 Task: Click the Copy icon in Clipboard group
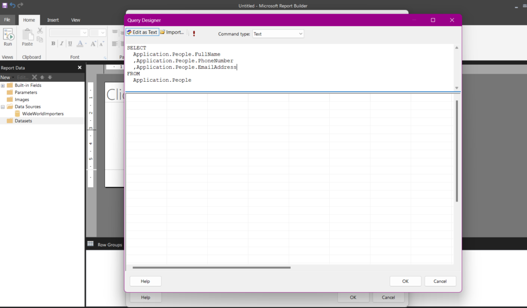40,40
